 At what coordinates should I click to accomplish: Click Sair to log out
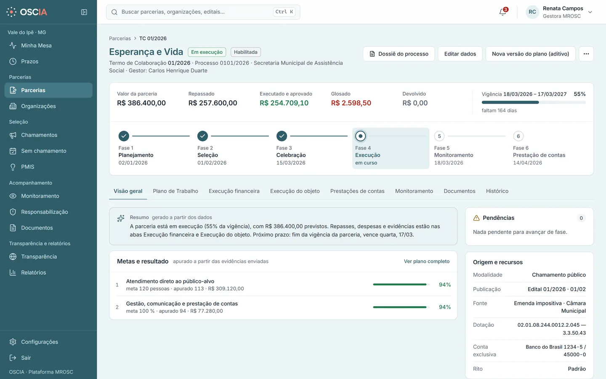tap(48, 358)
